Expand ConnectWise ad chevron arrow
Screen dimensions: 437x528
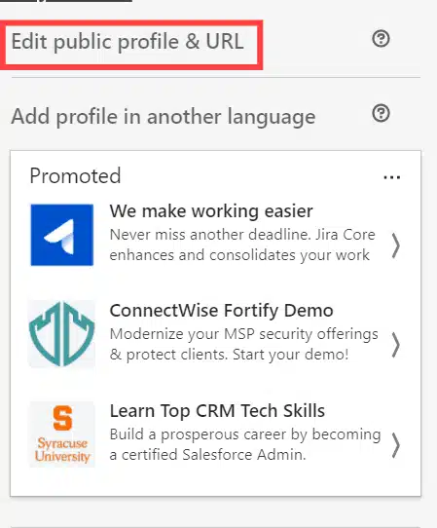click(x=396, y=345)
